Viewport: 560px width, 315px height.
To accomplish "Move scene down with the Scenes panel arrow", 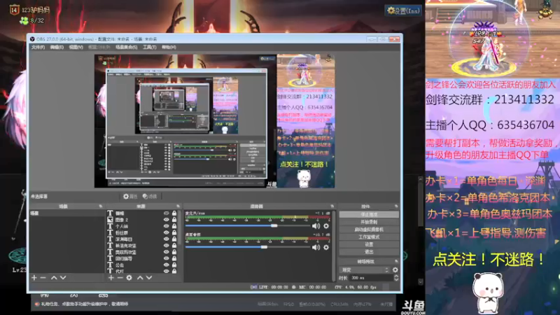I will pyautogui.click(x=63, y=277).
